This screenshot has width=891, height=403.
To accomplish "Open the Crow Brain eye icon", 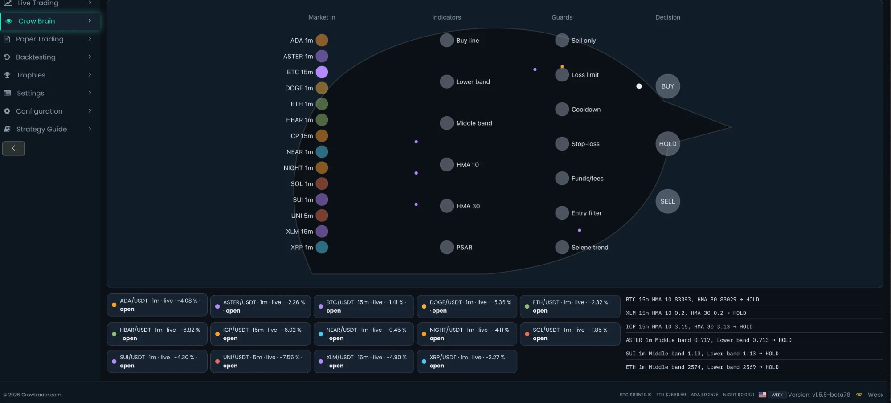I will click(x=8, y=21).
